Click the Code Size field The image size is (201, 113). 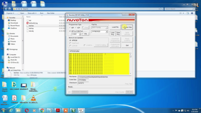83,80
